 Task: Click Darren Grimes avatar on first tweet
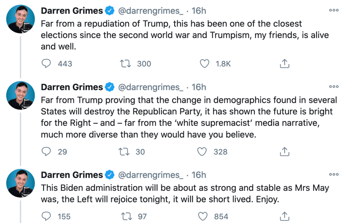tap(21, 19)
